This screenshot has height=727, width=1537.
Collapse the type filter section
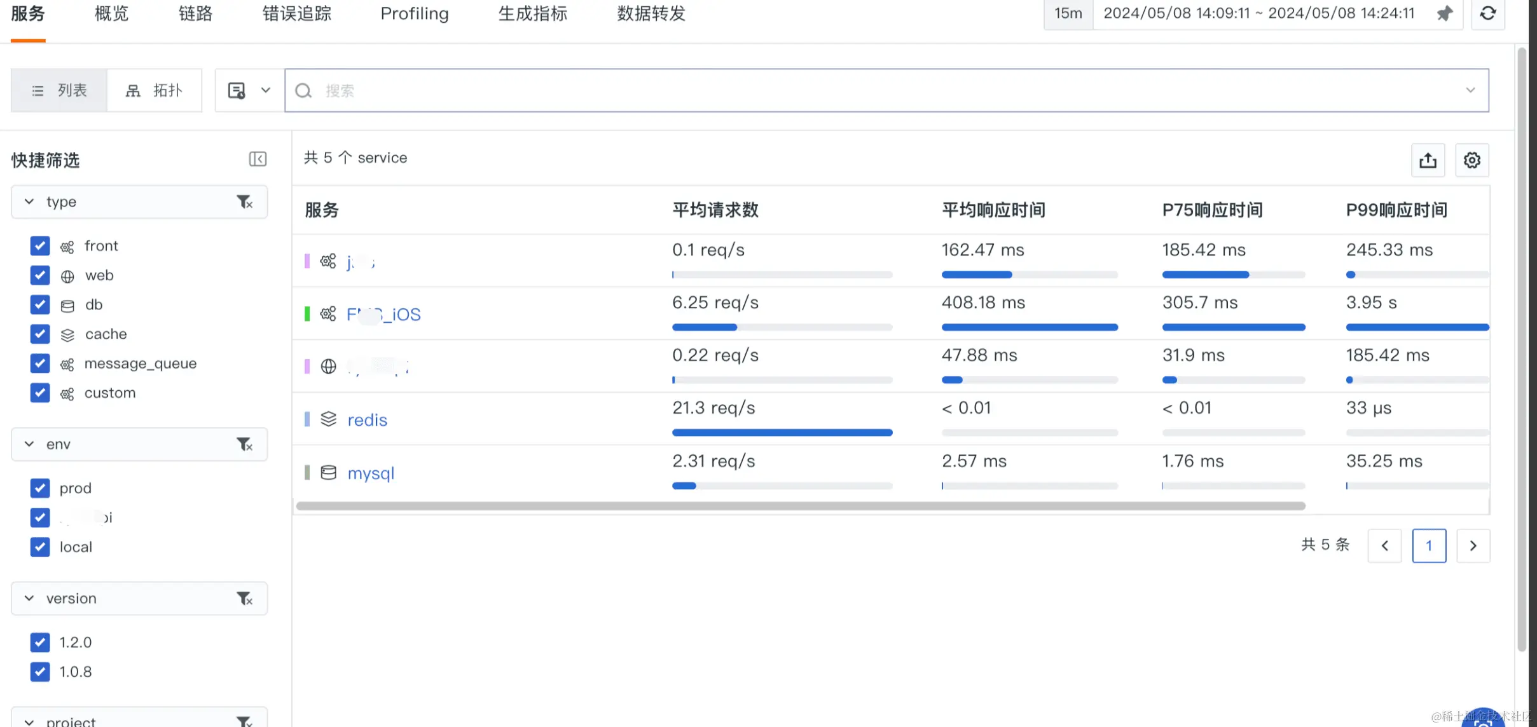(29, 202)
